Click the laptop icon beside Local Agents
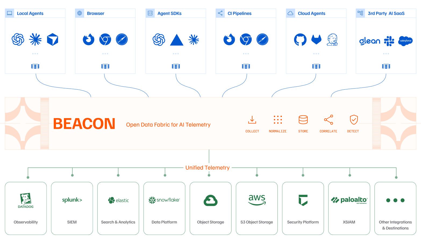Screen dimensions: 421x241 9,13
